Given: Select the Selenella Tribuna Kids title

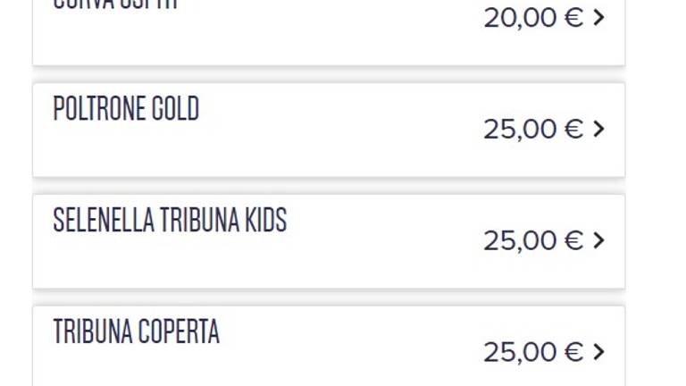Looking at the screenshot, I should point(170,220).
